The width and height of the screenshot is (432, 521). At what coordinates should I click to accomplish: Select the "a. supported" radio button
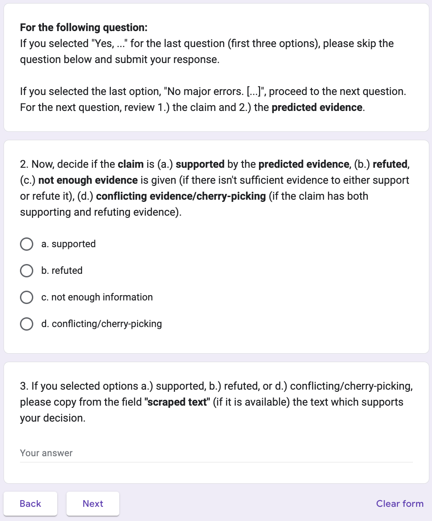pos(27,244)
